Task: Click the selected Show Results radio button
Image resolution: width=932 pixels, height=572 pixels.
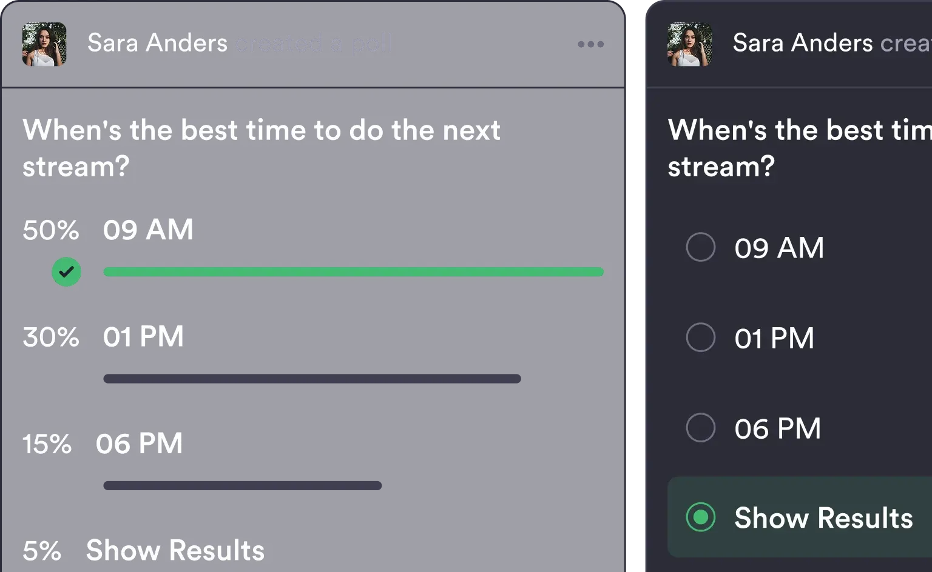Action: (700, 517)
